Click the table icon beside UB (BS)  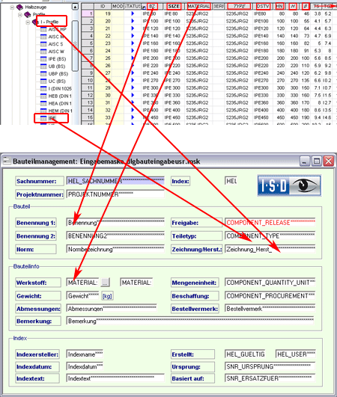pos(43,67)
